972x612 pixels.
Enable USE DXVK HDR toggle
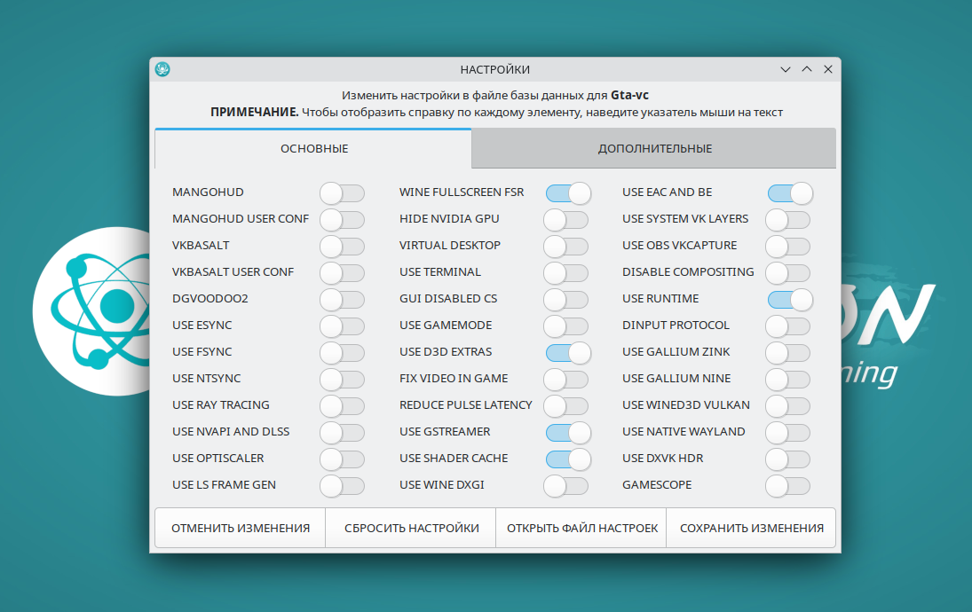point(787,459)
